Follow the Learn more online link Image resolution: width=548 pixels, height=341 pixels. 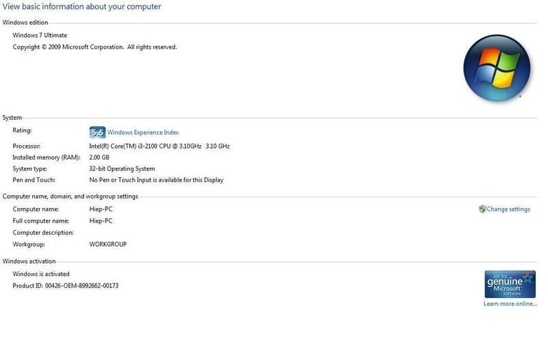[510, 303]
